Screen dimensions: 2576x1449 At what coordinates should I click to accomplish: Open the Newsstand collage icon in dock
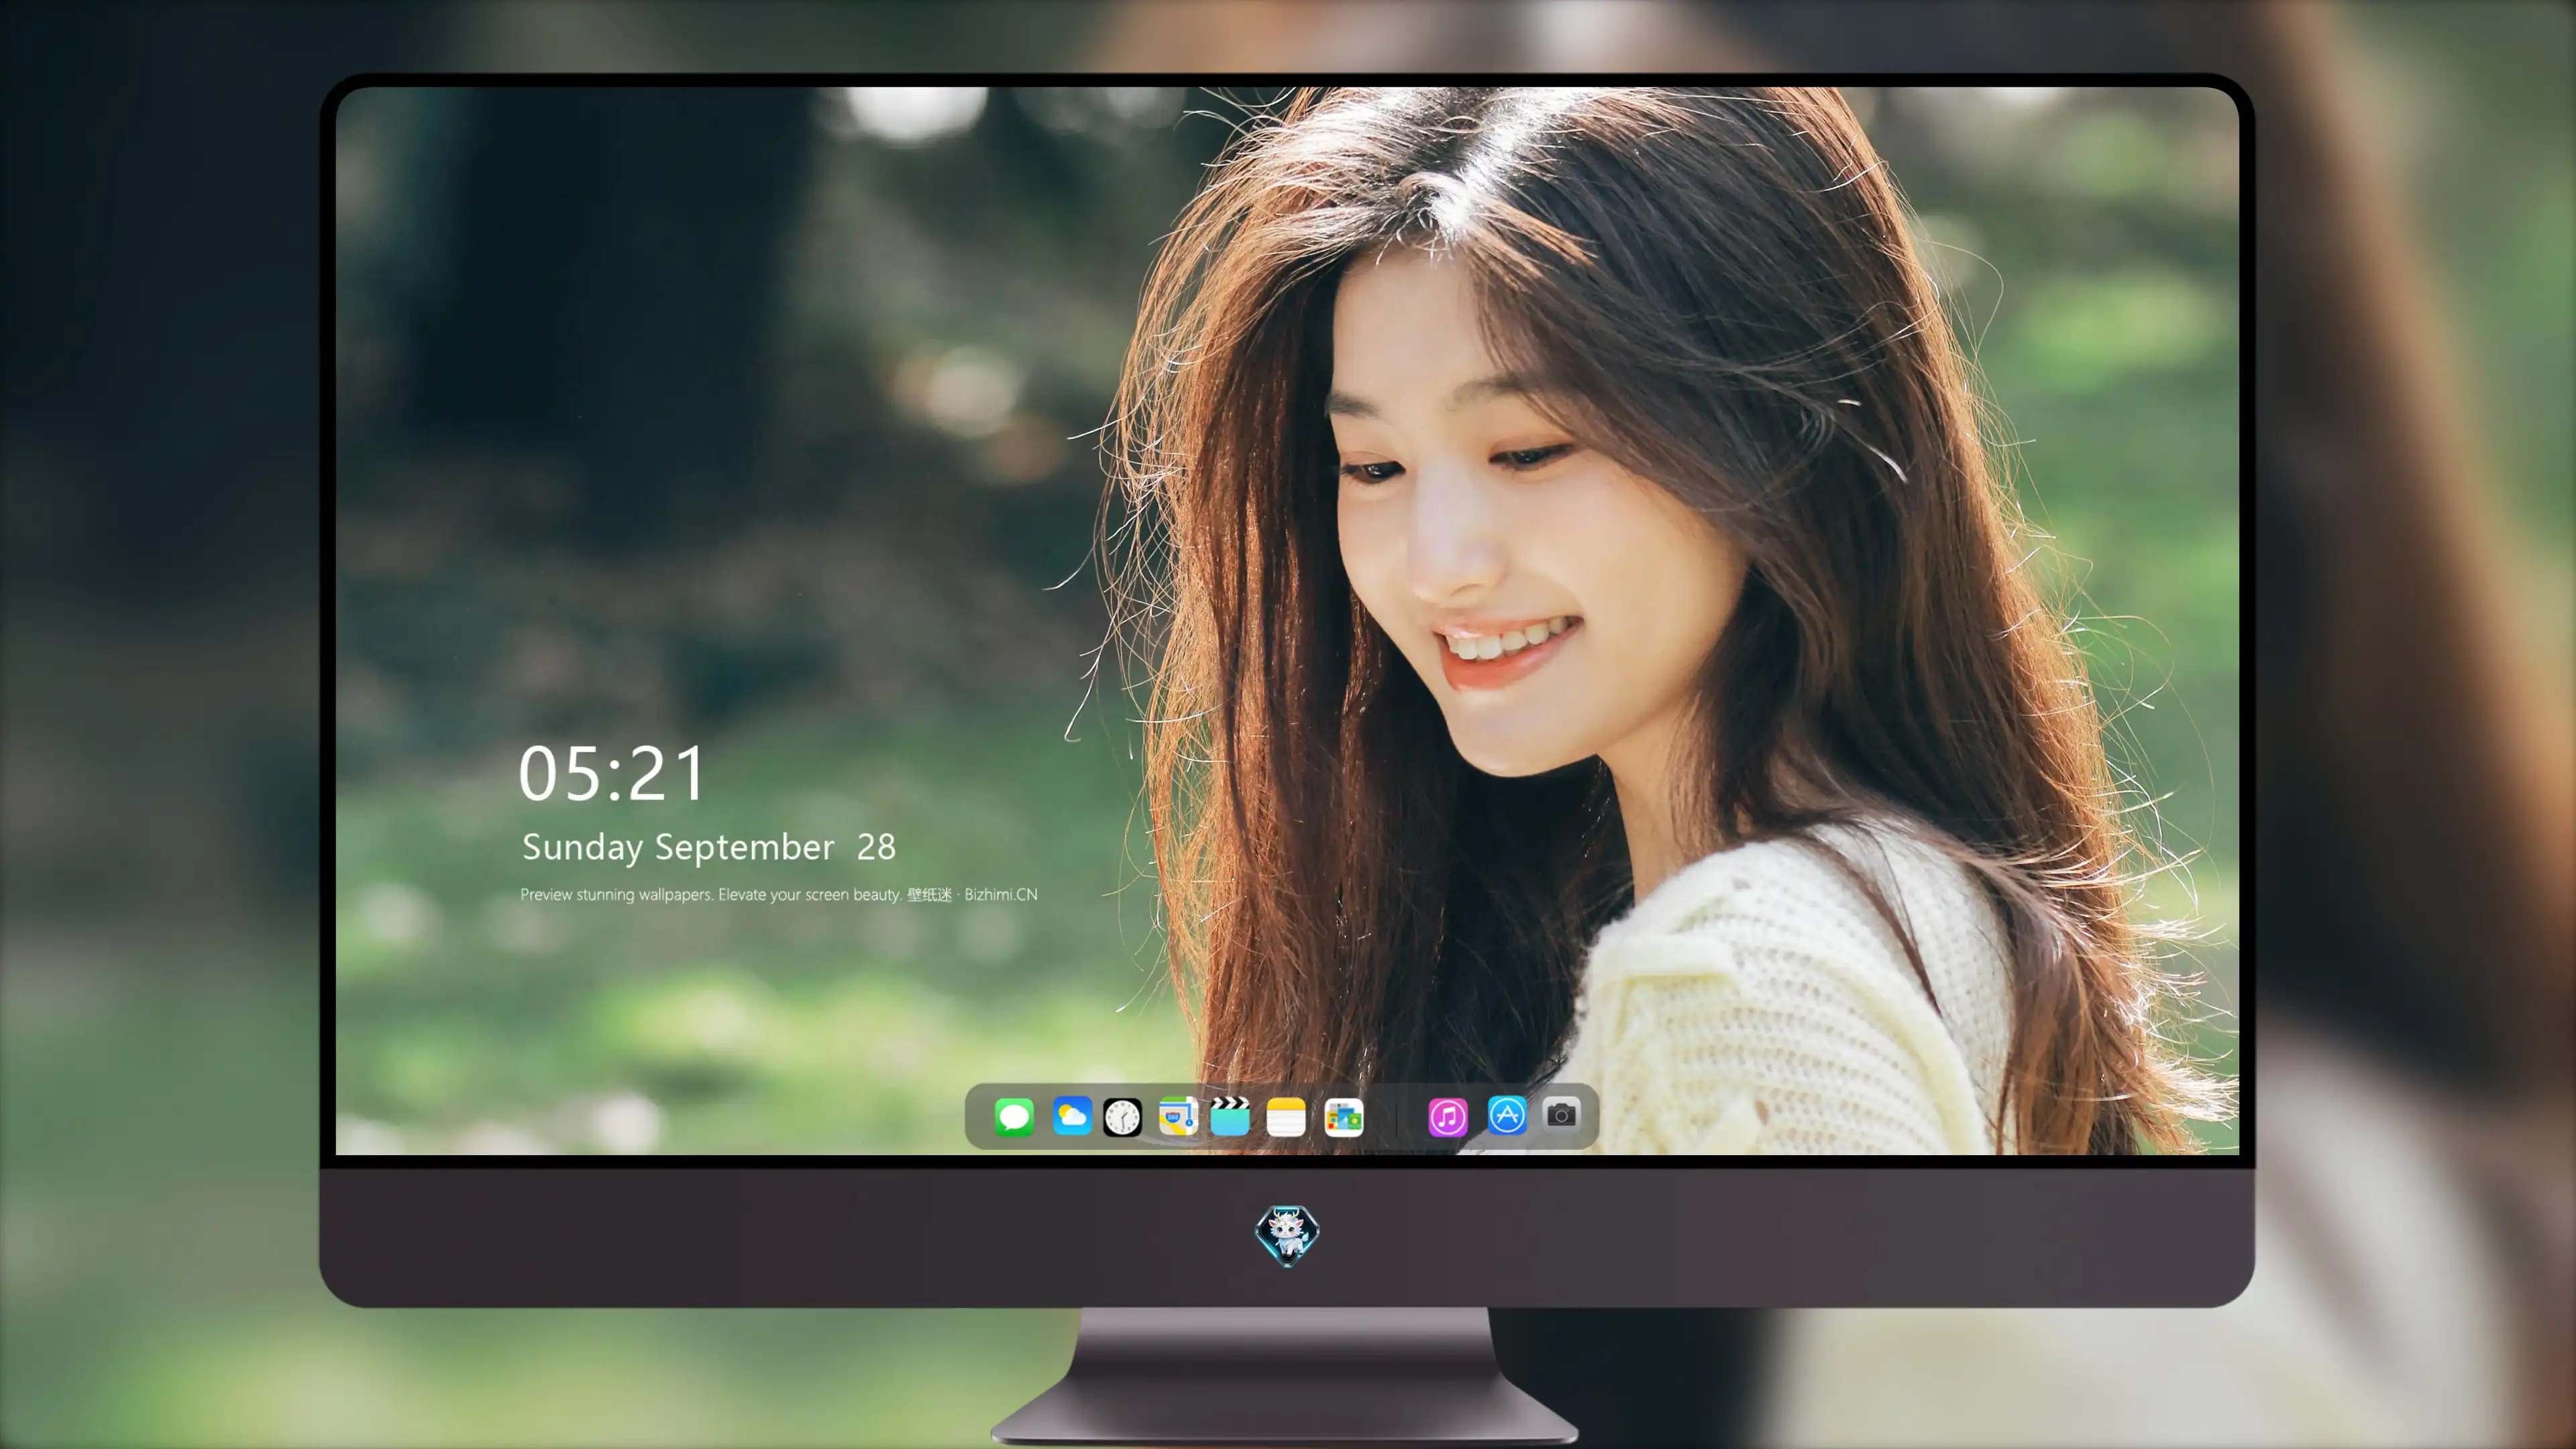coord(1344,1117)
